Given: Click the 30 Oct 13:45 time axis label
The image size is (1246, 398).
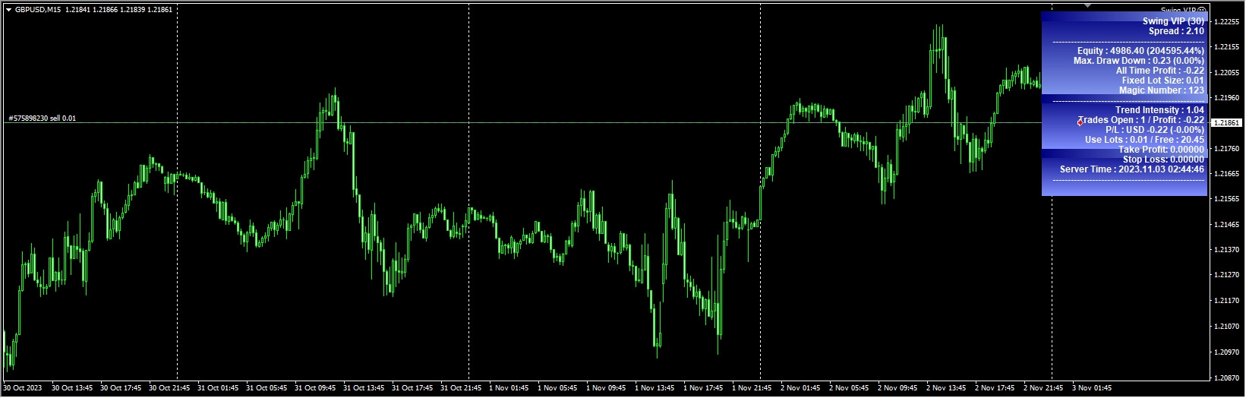Looking at the screenshot, I should [x=72, y=388].
